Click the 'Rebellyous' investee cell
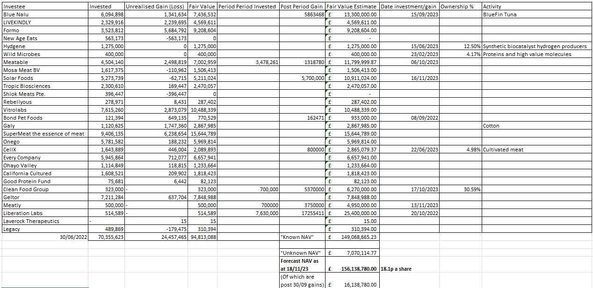Screen dimensions: 593x288 click(45, 102)
